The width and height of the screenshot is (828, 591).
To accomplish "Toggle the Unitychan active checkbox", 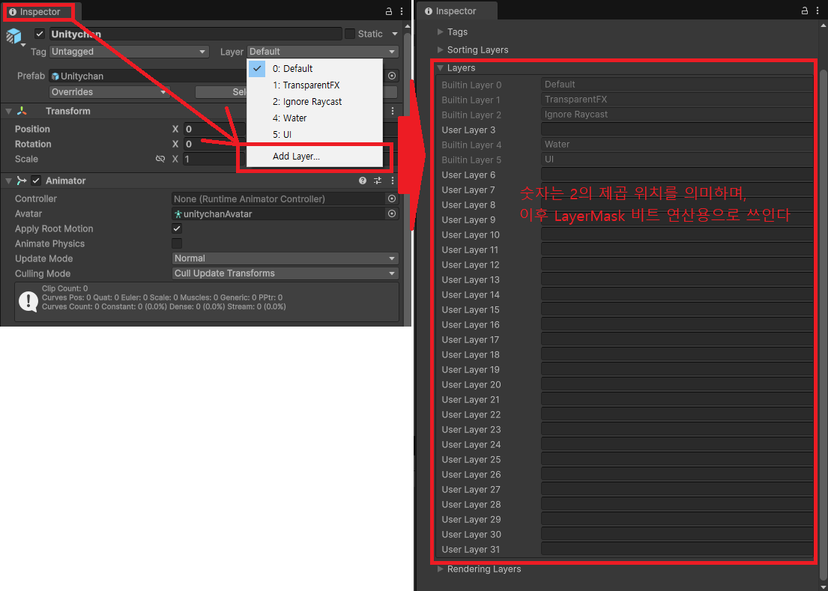I will pos(40,34).
